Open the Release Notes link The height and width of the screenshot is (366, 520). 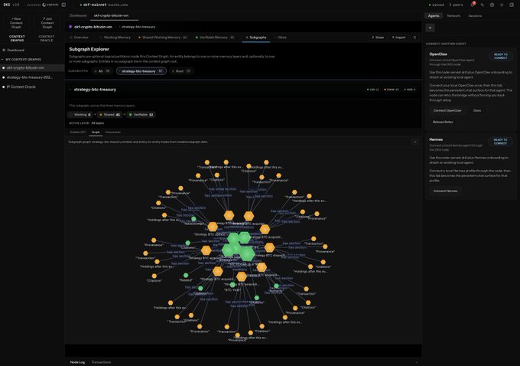coord(443,122)
